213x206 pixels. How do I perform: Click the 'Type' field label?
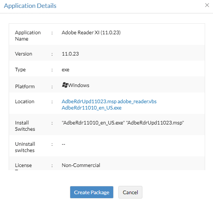20,70
